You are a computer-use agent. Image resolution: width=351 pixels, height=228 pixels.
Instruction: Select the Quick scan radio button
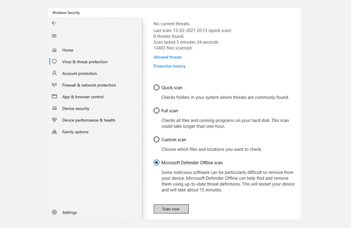pyautogui.click(x=156, y=87)
